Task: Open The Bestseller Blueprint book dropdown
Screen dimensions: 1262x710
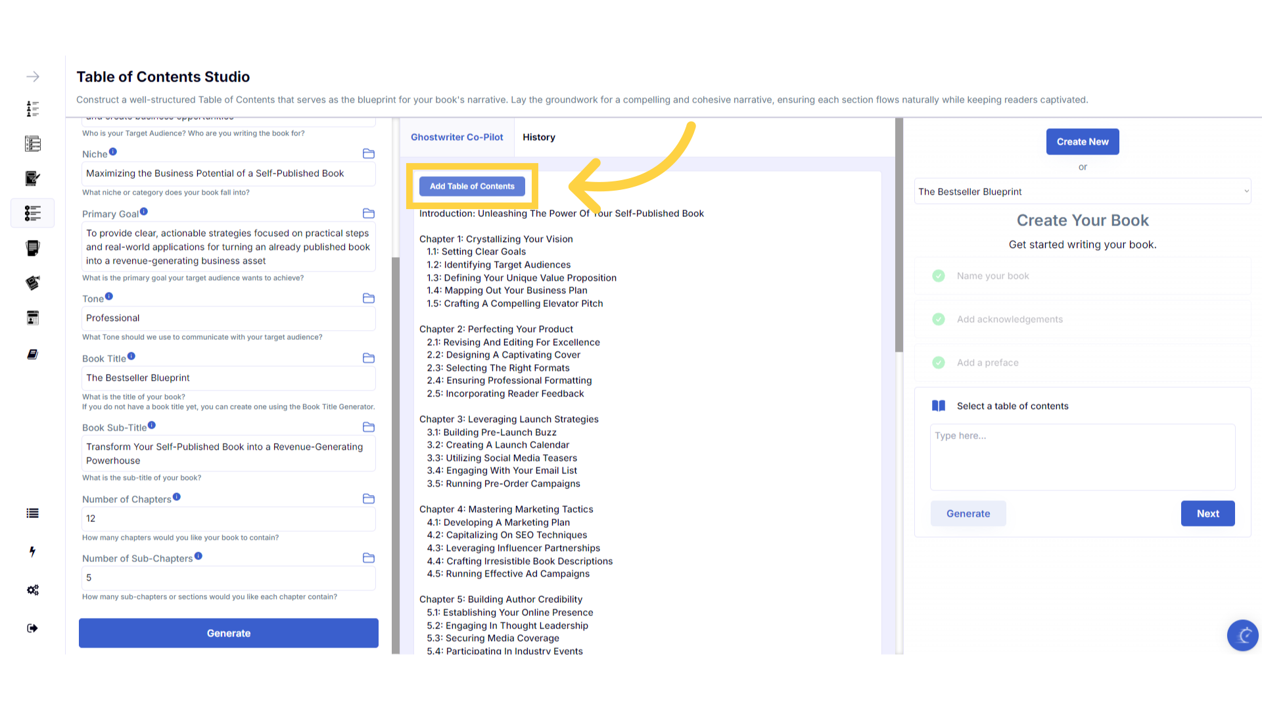Action: [x=1082, y=192]
